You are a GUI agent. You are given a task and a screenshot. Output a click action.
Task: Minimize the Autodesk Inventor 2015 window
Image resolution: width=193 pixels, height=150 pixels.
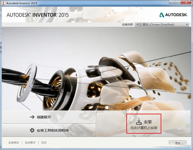click(172, 2)
